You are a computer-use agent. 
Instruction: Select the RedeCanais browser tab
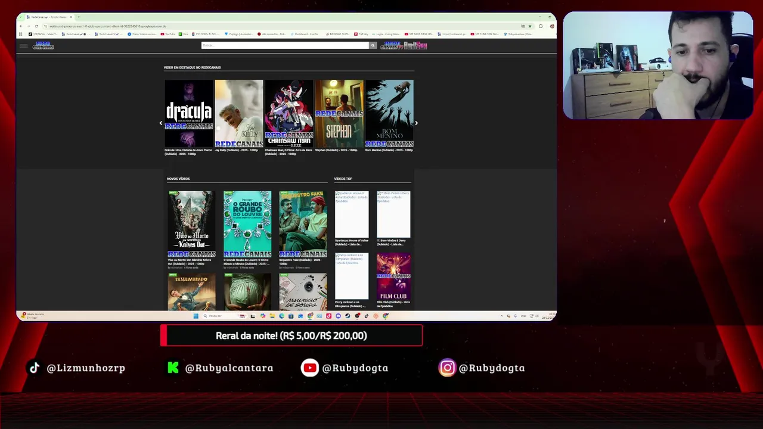coord(49,17)
